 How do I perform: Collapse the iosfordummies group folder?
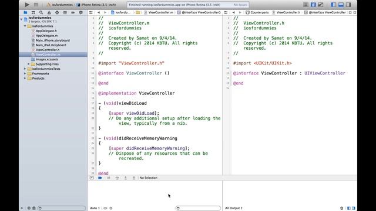(25, 26)
